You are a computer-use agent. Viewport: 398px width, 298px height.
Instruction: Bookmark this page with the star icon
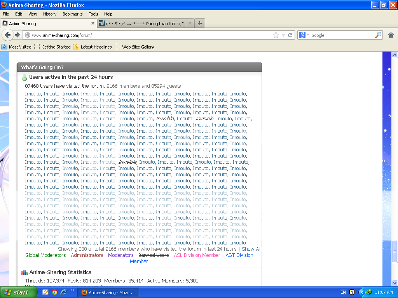276,35
